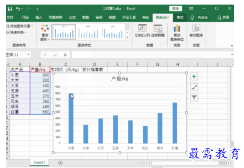244x168 pixels.
Task: Click the chart elements plus button
Action: coord(194,77)
